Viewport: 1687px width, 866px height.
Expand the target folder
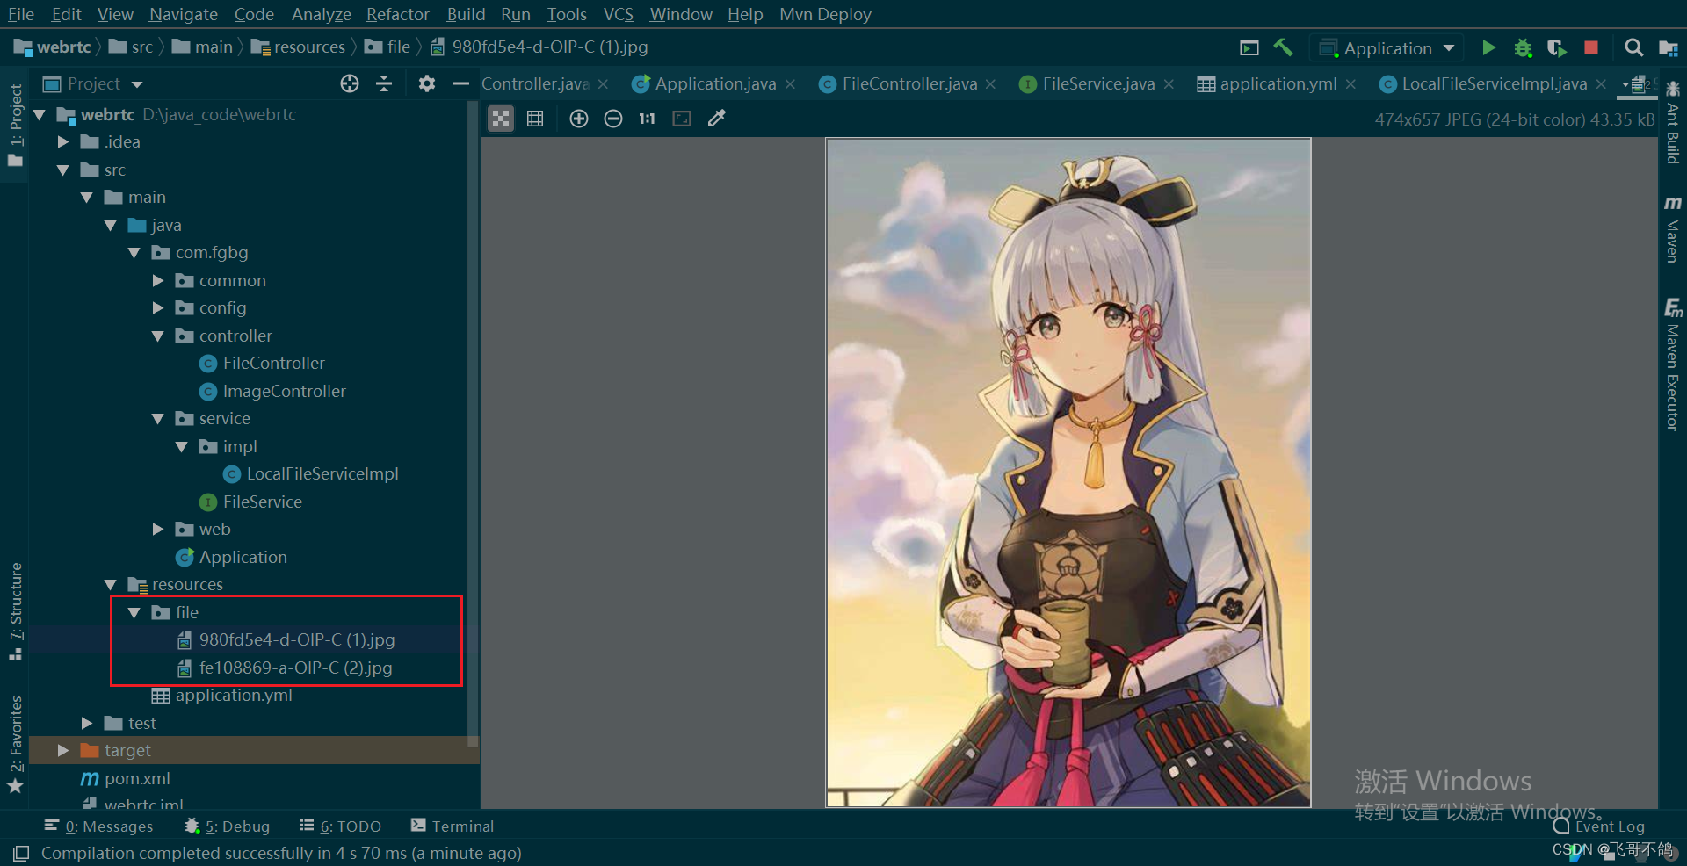[x=63, y=750]
